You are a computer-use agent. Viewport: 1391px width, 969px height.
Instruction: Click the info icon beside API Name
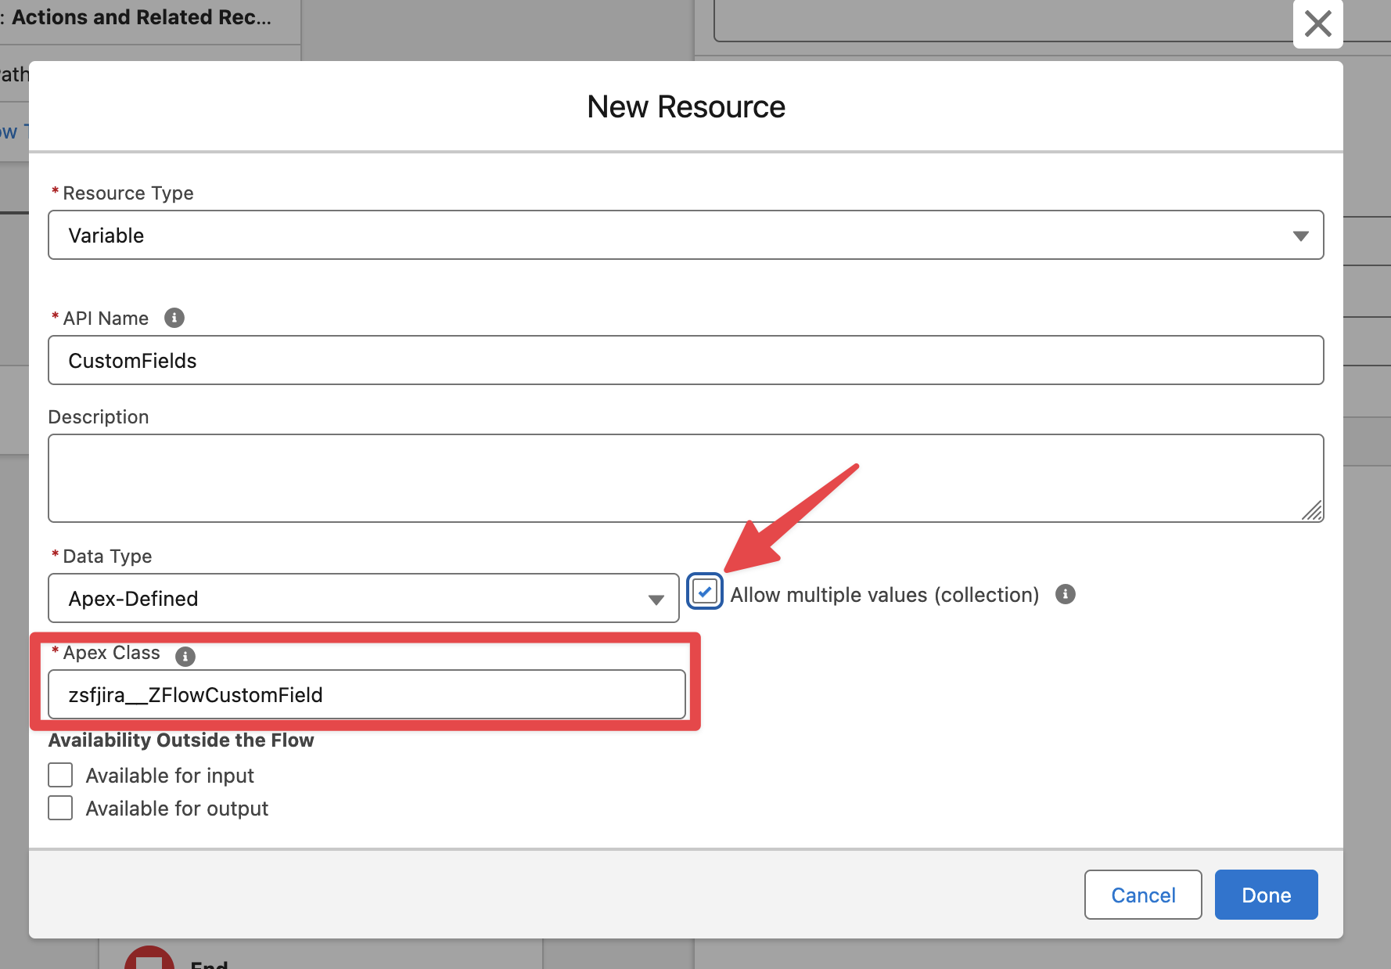tap(174, 318)
